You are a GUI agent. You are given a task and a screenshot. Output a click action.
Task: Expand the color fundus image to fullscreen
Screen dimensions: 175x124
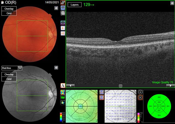56,8
